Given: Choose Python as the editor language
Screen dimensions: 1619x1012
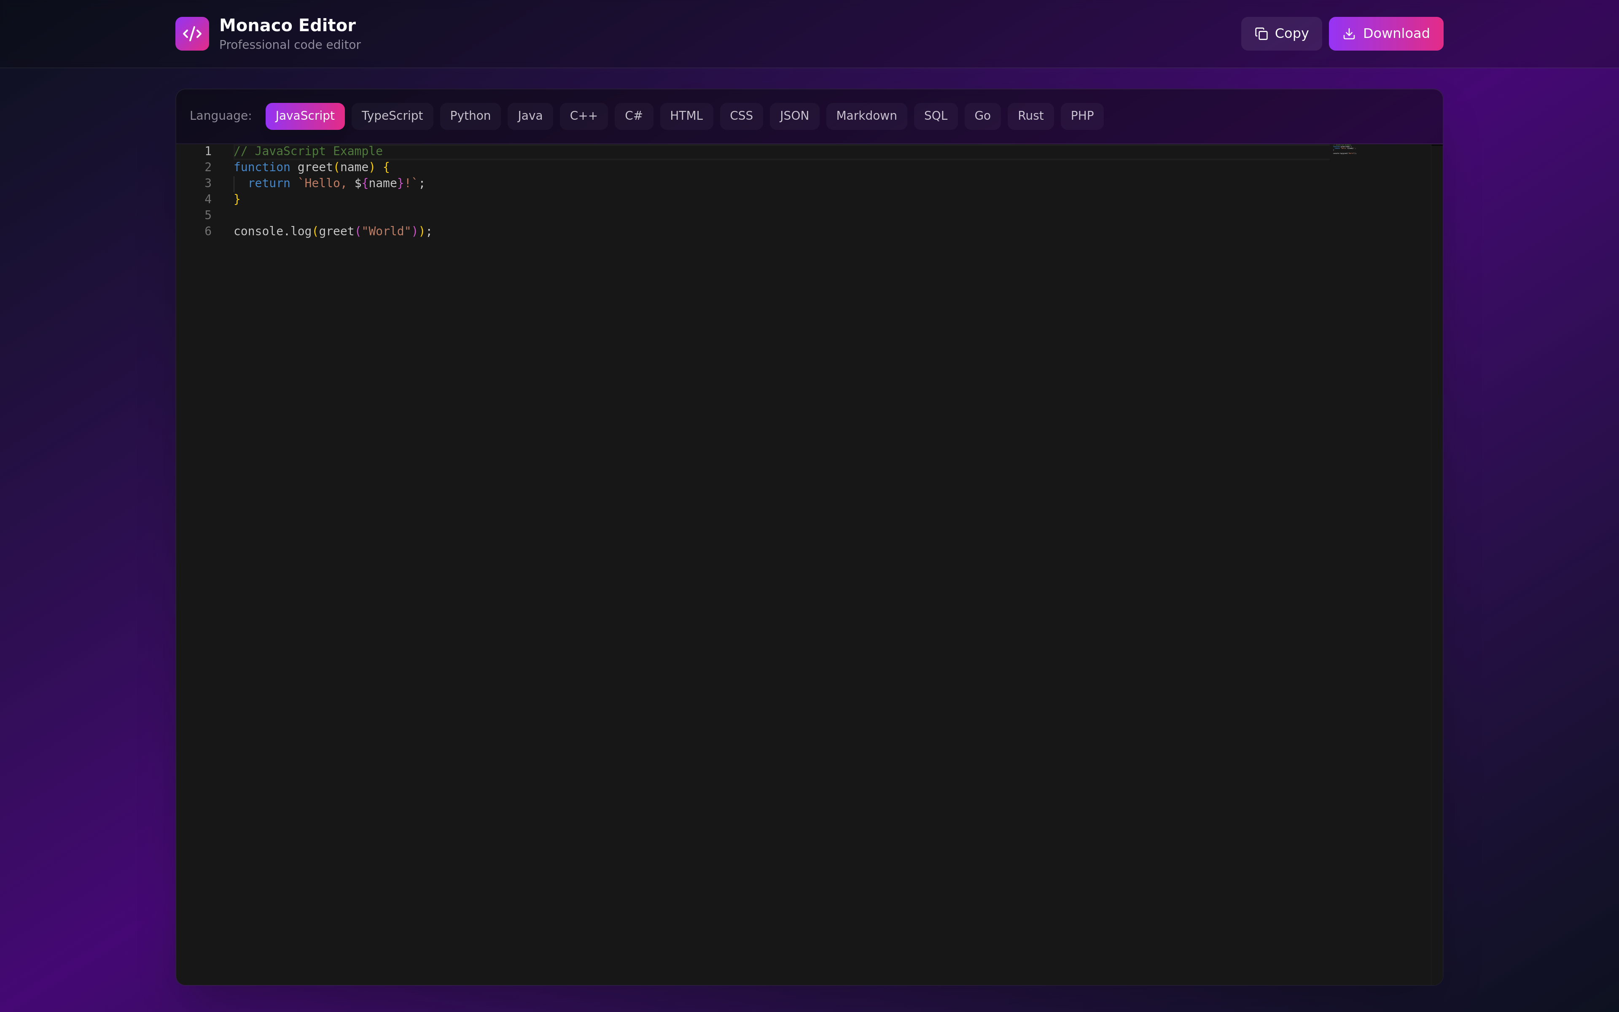Looking at the screenshot, I should (470, 116).
